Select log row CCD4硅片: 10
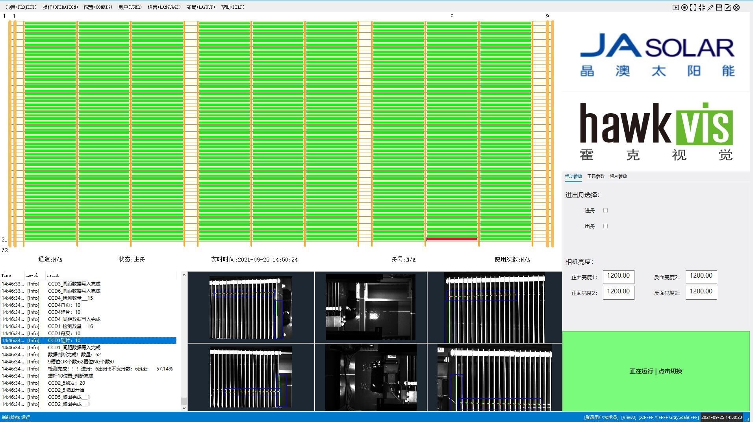This screenshot has width=753, height=422. [89, 312]
